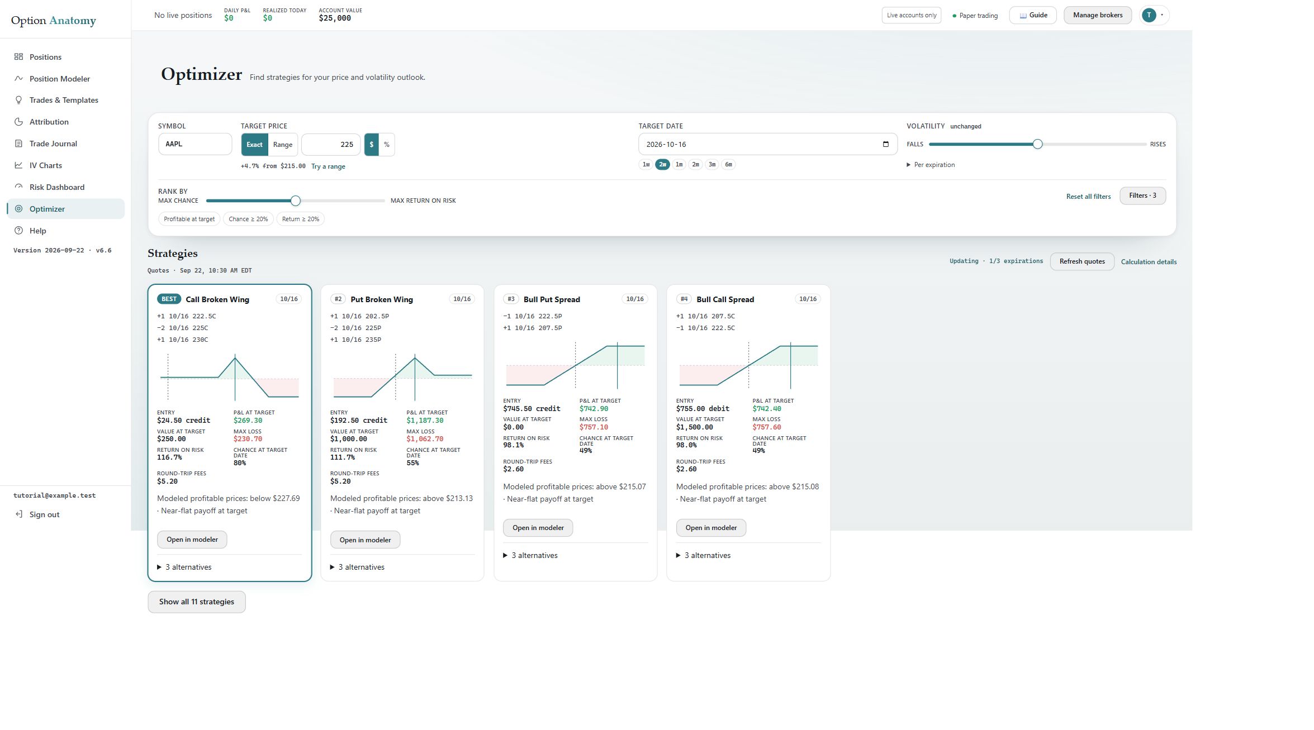Image resolution: width=1314 pixels, height=730 pixels.
Task: Switch target price unit to percent
Action: pyautogui.click(x=387, y=145)
